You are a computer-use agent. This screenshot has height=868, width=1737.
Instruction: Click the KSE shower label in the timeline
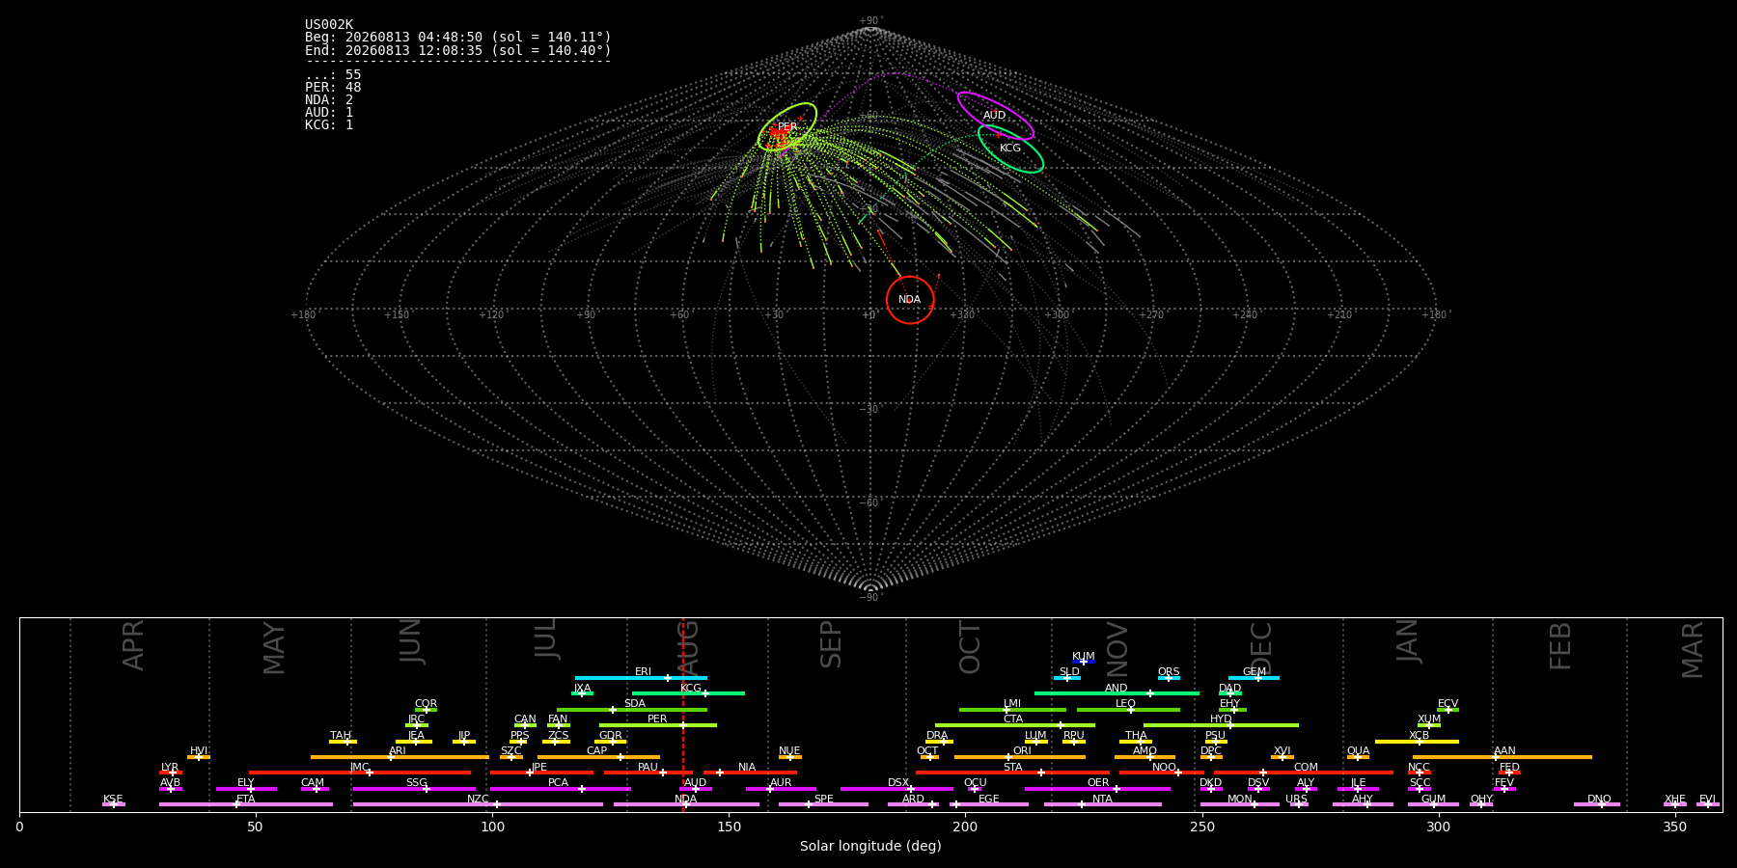113,799
